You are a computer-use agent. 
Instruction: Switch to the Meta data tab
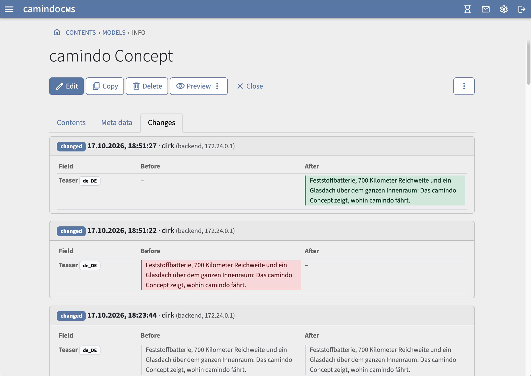[117, 122]
